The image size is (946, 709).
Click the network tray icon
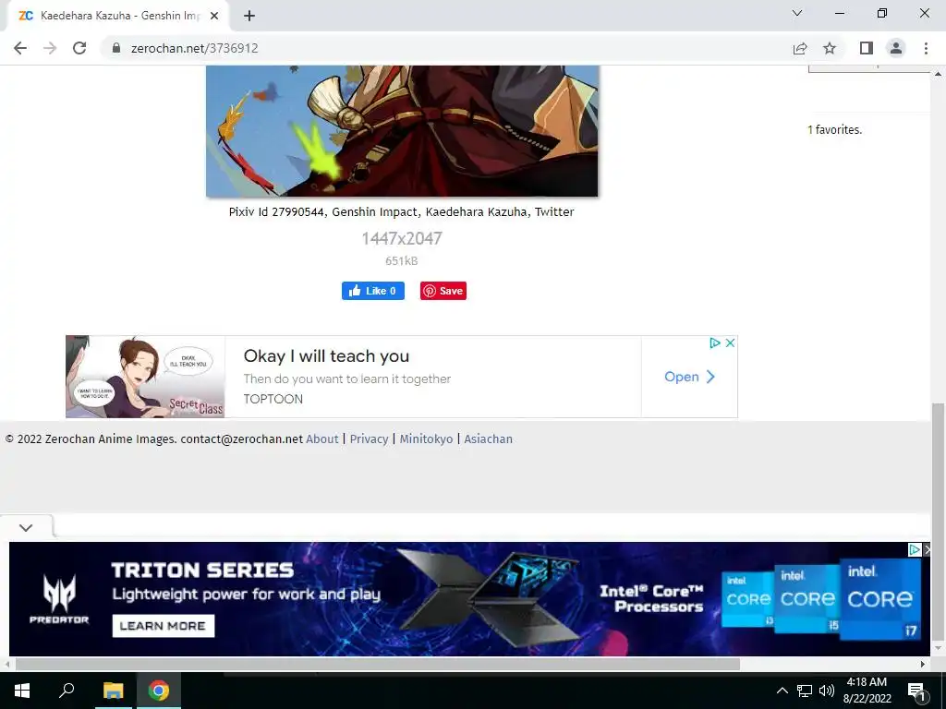pyautogui.click(x=805, y=691)
